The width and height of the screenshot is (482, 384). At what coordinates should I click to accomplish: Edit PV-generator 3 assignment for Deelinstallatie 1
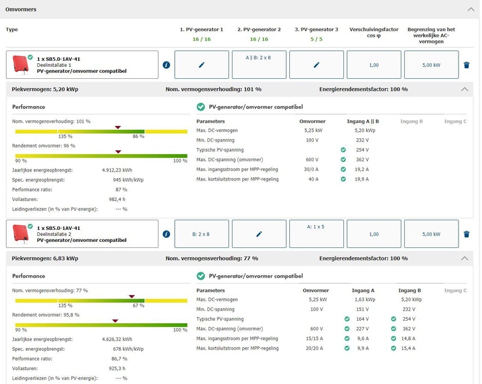(x=316, y=65)
